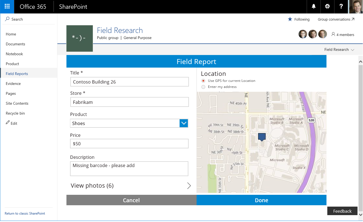Click the Title input field
Screen dimensions: 363x222
pos(129,82)
